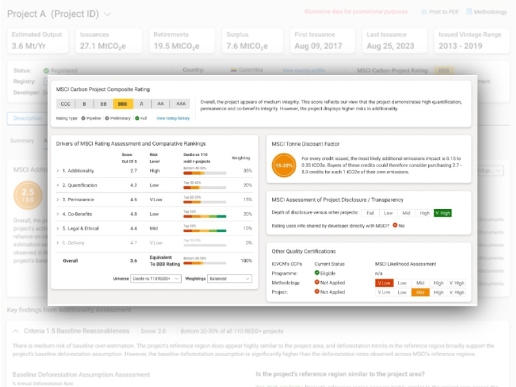Click the BBB project rating badge

tap(444, 70)
